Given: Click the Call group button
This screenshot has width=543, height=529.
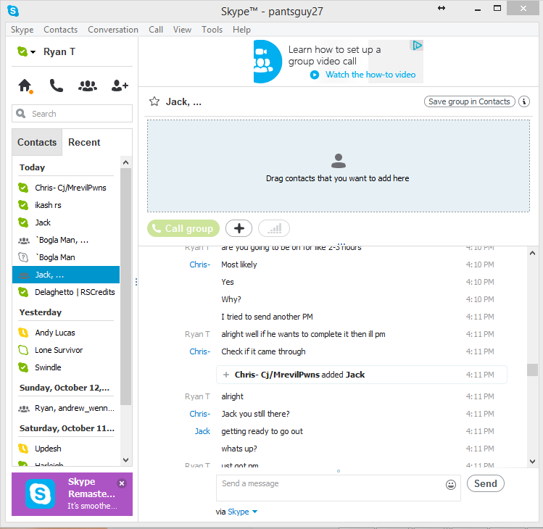Looking at the screenshot, I should [x=183, y=228].
